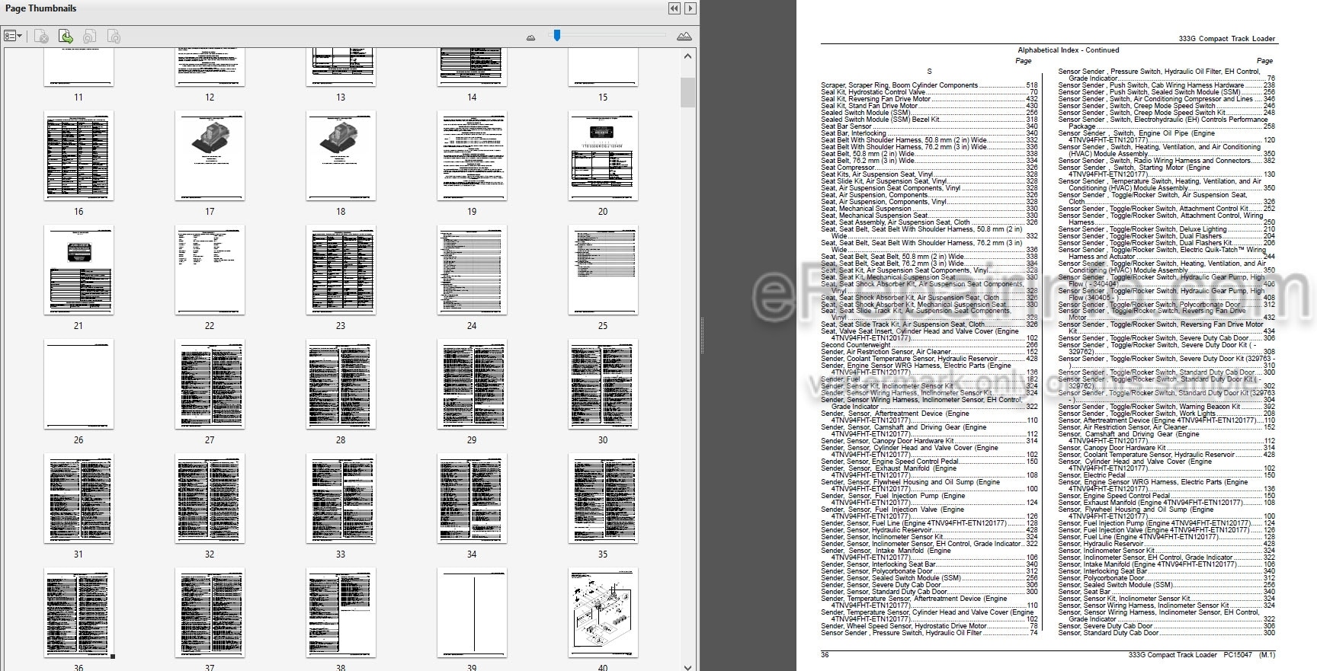Select page 14 thumbnail

[x=472, y=67]
